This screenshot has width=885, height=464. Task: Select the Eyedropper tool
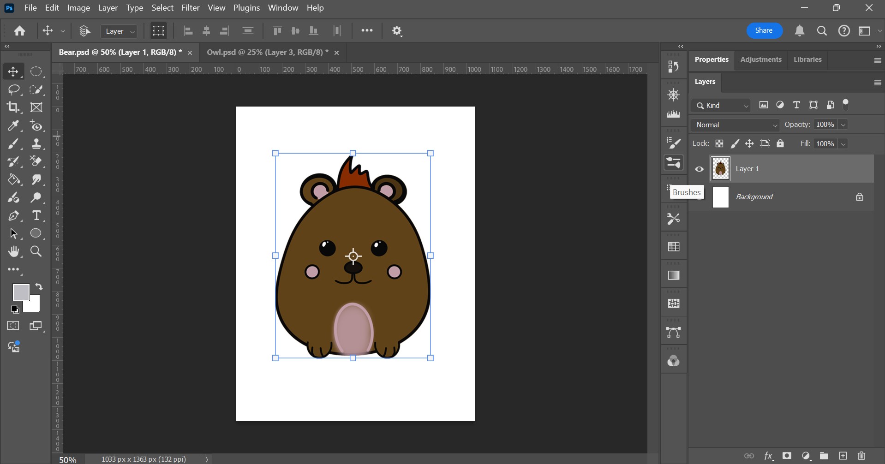(x=13, y=125)
